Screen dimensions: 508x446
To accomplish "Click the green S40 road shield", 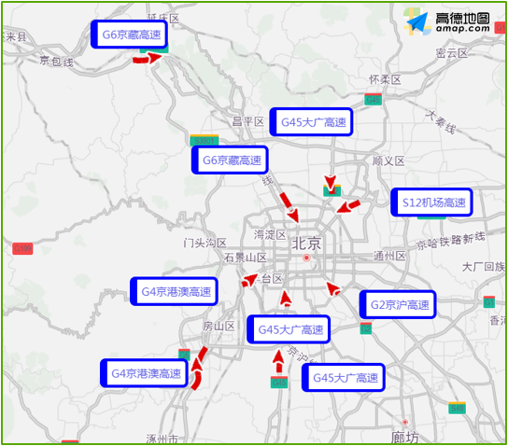I will point(457,408).
